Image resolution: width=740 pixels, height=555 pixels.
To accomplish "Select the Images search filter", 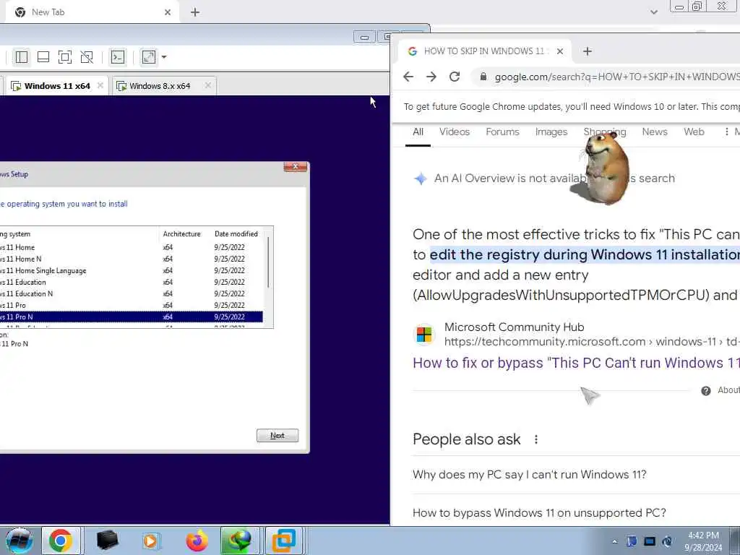I will (551, 132).
